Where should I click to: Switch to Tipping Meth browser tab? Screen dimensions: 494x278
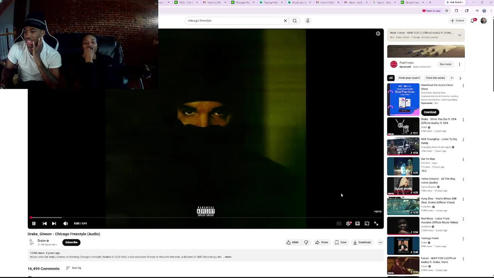pyautogui.click(x=271, y=2)
